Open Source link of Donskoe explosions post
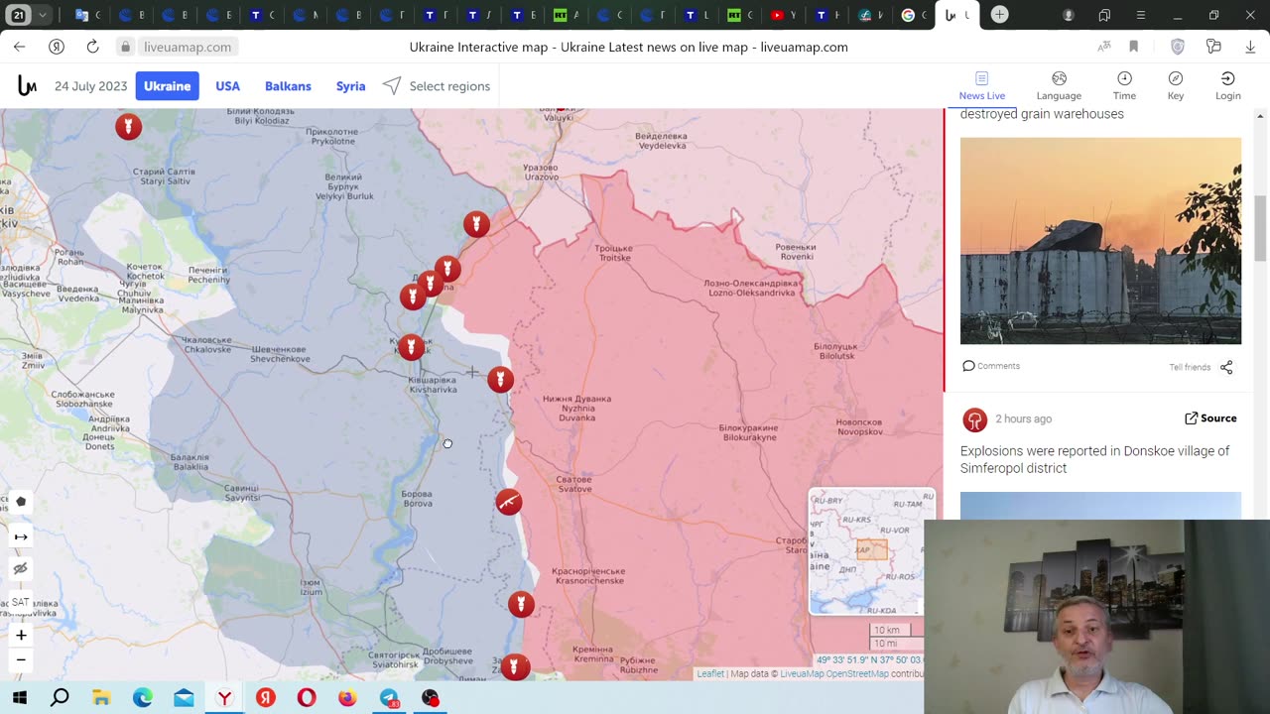 pyautogui.click(x=1210, y=418)
